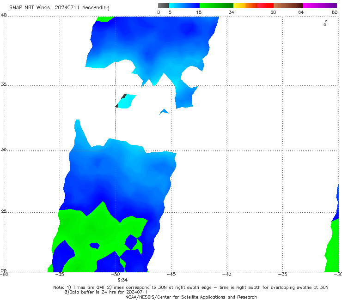This screenshot has width=342, height=300.
Task: Click the color bar label 5
Action: (170, 12)
